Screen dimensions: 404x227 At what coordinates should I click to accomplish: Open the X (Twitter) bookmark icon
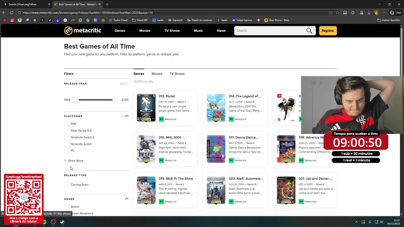[x=42, y=20]
